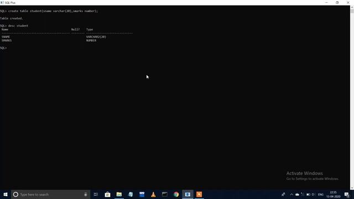Click the vertical scrollbar thumb
This screenshot has width=354, height=199.
352,11
